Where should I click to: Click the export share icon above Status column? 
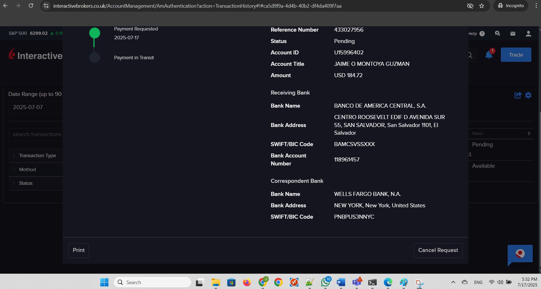tap(518, 95)
